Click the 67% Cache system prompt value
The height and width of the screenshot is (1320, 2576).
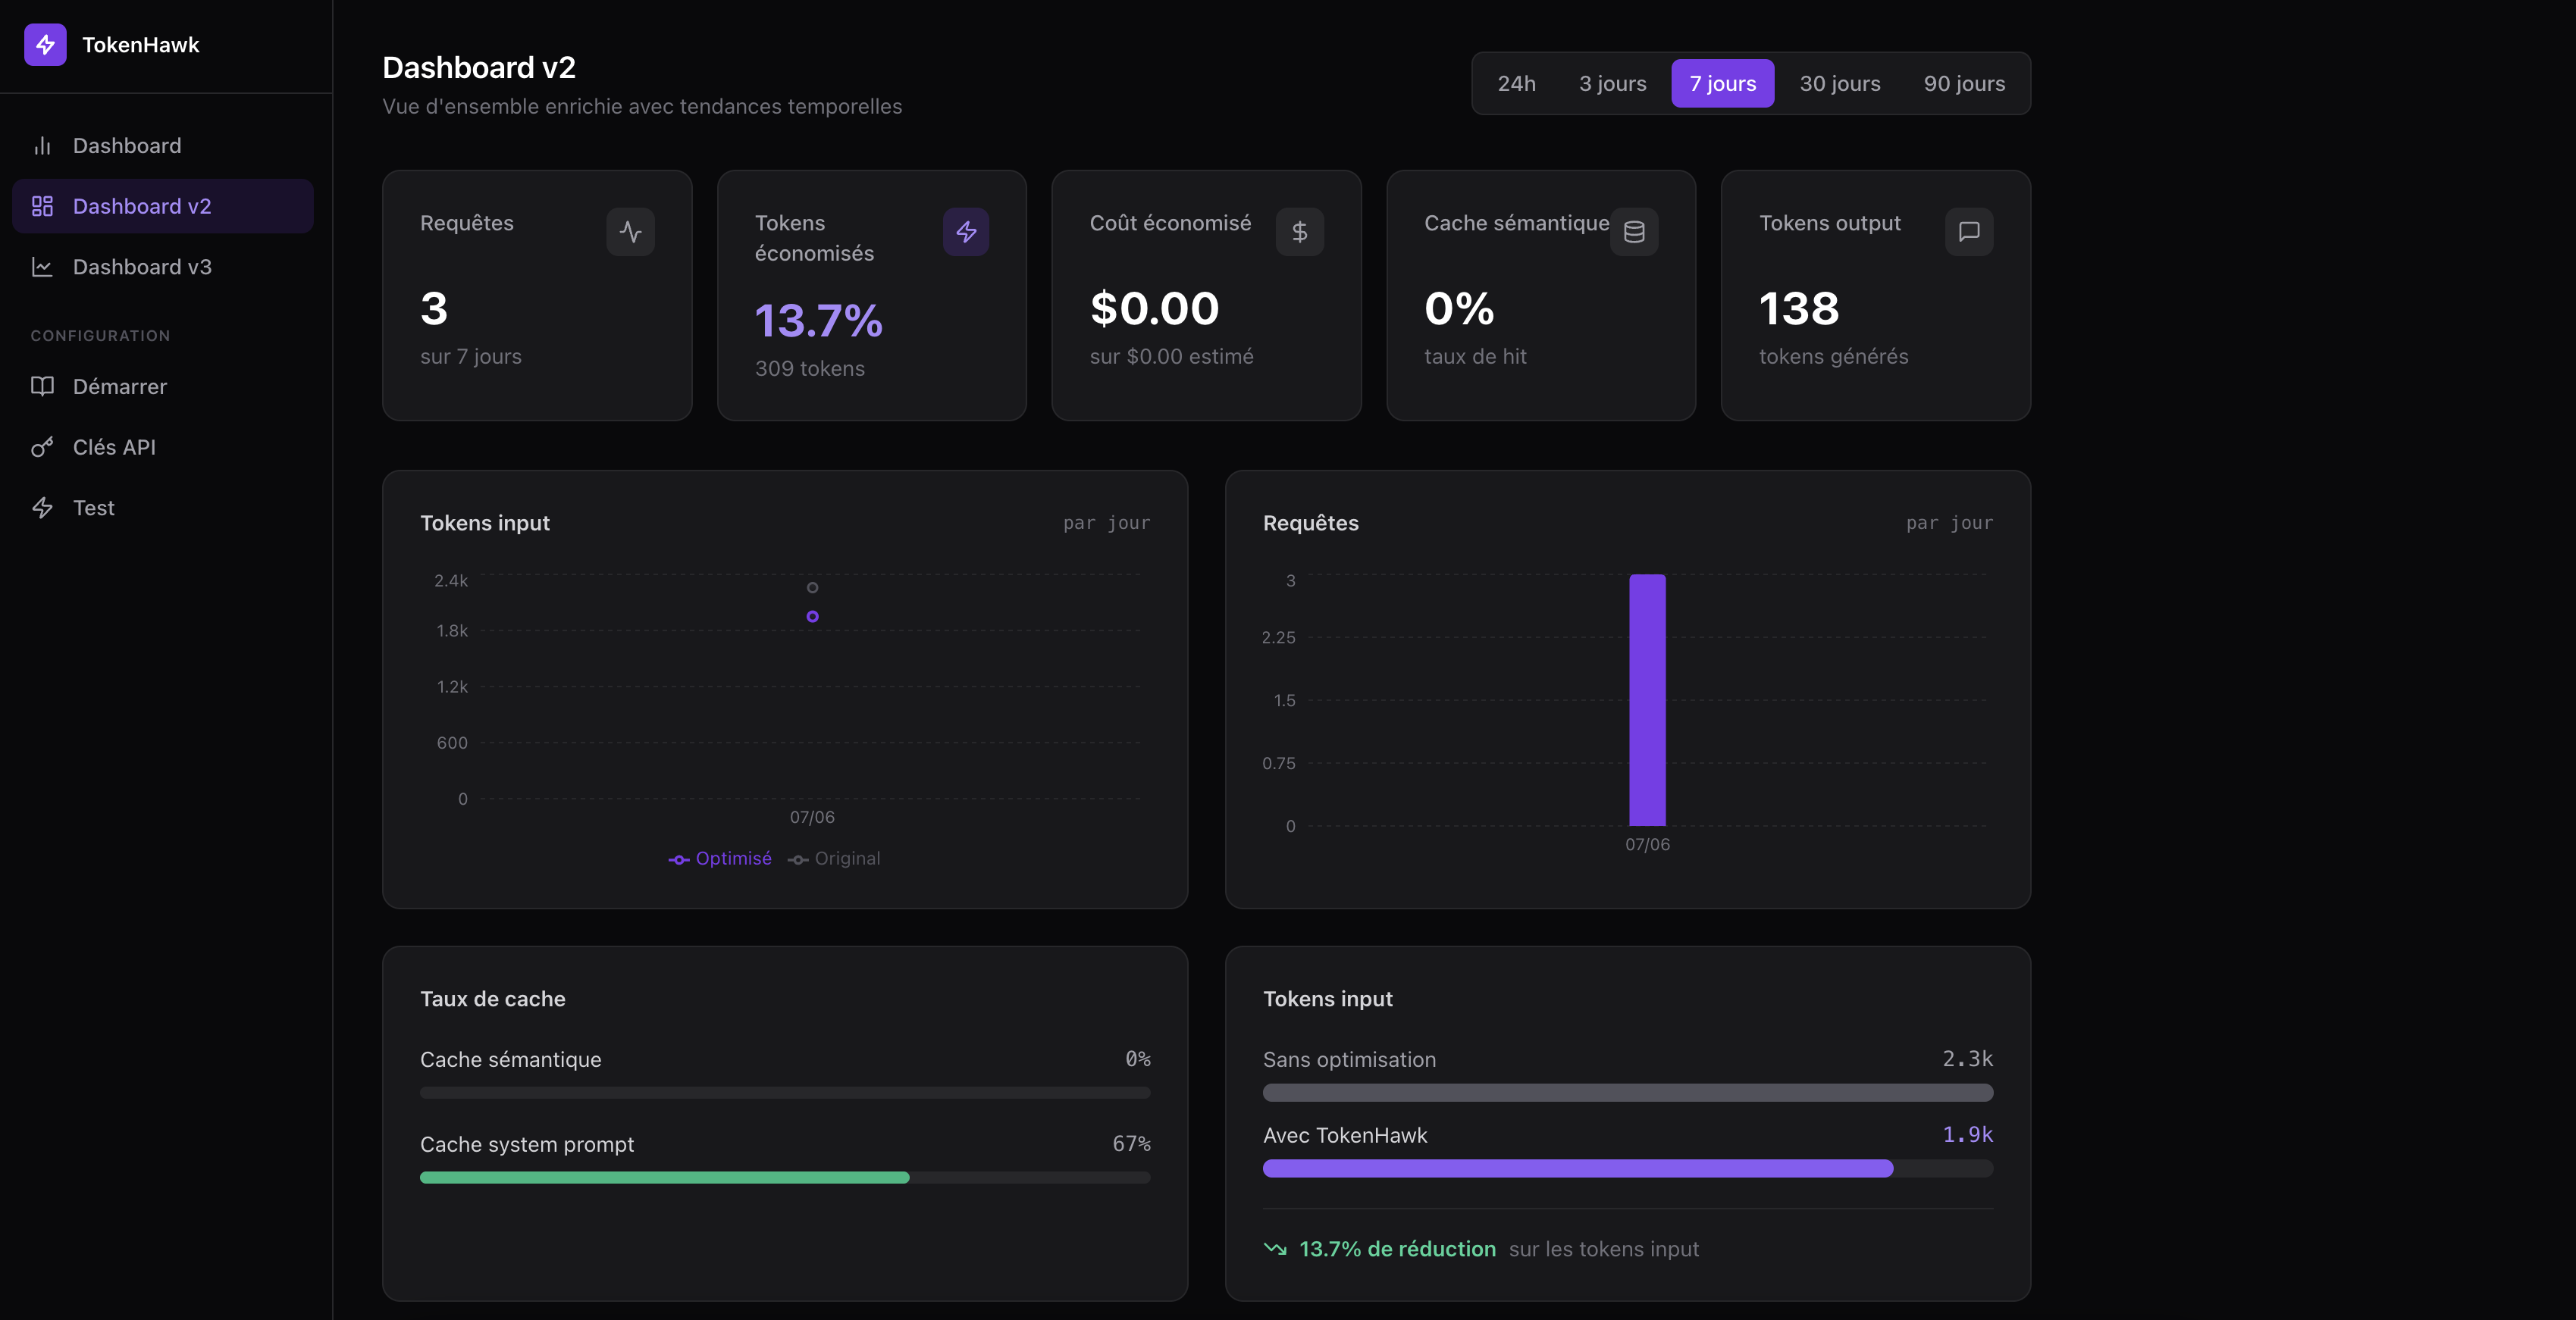1131,1144
